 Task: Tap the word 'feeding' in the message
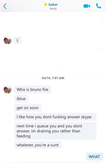coord(24,136)
